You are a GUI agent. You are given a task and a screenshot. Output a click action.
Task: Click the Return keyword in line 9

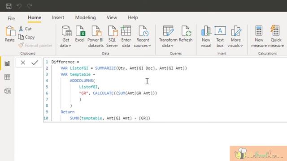click(x=68, y=112)
